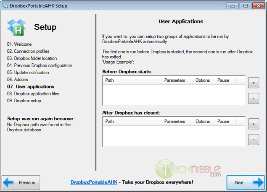Close the DropboxPortableAHK Setup window
Viewport: 267px width, 192px height.
259,6
